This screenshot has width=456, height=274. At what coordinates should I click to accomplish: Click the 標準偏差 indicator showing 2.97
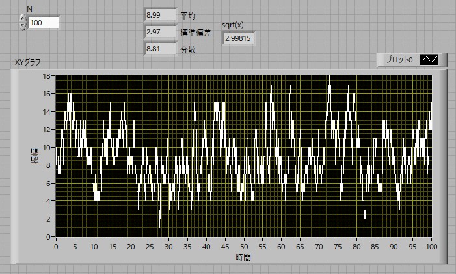pyautogui.click(x=160, y=32)
